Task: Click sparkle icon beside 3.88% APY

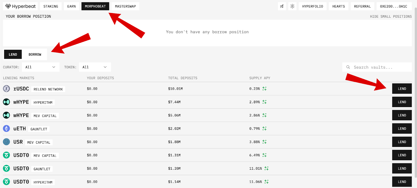Action: (264, 142)
